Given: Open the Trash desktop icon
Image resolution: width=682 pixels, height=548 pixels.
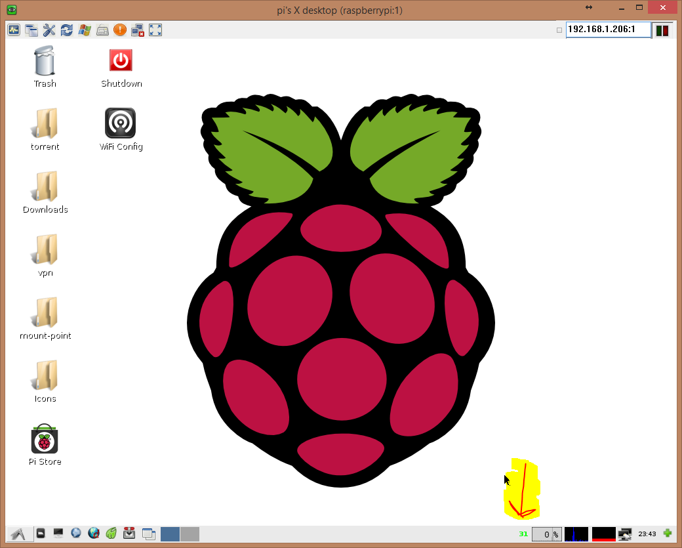Looking at the screenshot, I should pyautogui.click(x=45, y=66).
